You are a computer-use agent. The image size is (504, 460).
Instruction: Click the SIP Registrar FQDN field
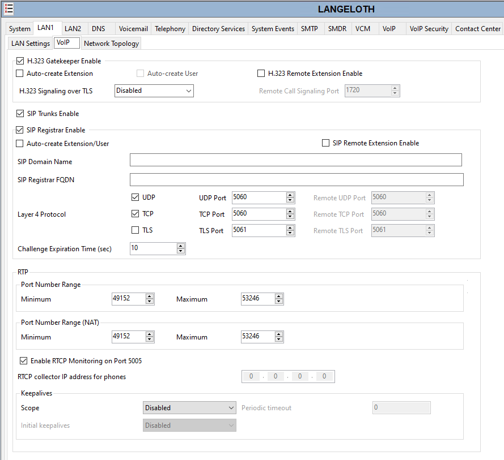click(297, 179)
